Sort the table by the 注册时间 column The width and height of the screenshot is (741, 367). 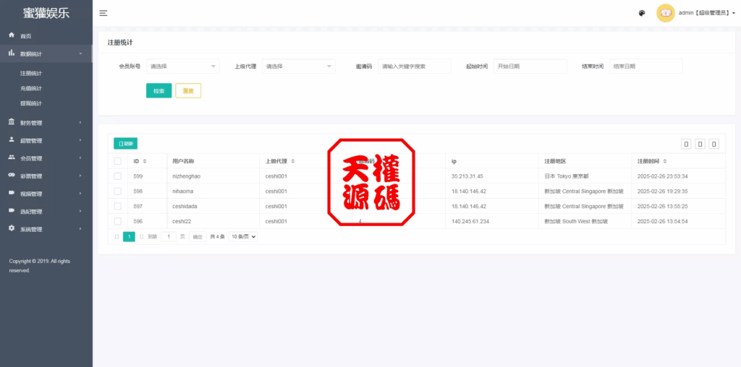click(665, 161)
